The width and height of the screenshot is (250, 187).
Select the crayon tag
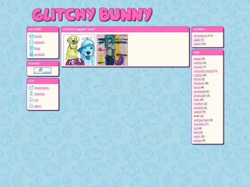[x=198, y=75]
